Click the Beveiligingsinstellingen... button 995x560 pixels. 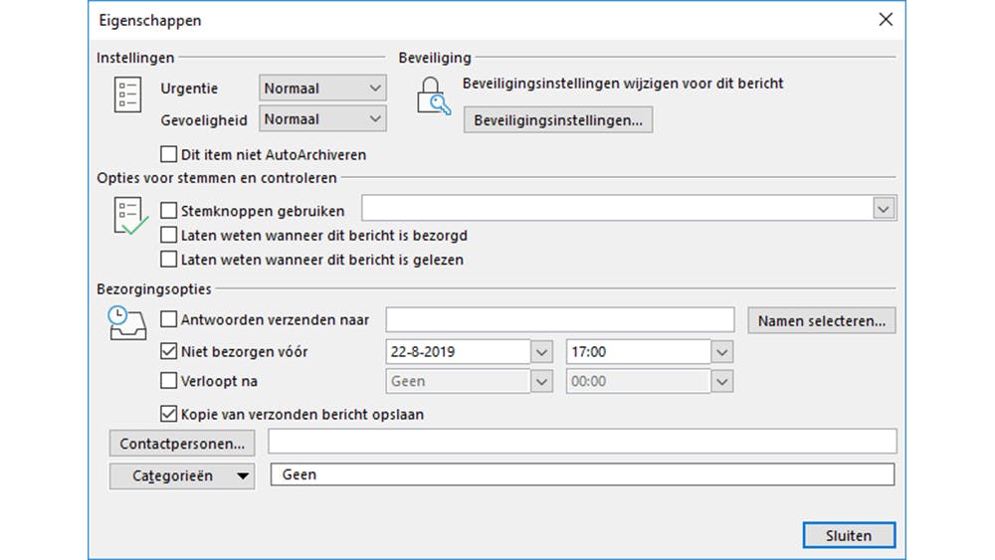tap(558, 120)
